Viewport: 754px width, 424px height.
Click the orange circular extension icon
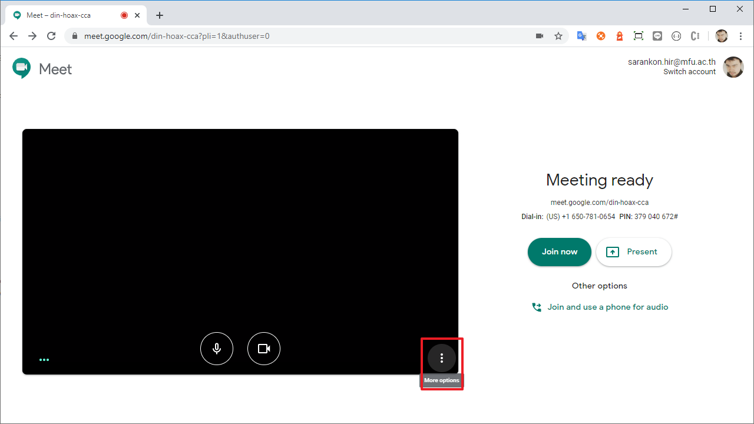tap(601, 36)
